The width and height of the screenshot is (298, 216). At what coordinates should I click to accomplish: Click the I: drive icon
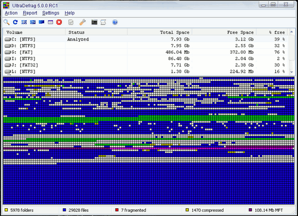(x=8, y=59)
